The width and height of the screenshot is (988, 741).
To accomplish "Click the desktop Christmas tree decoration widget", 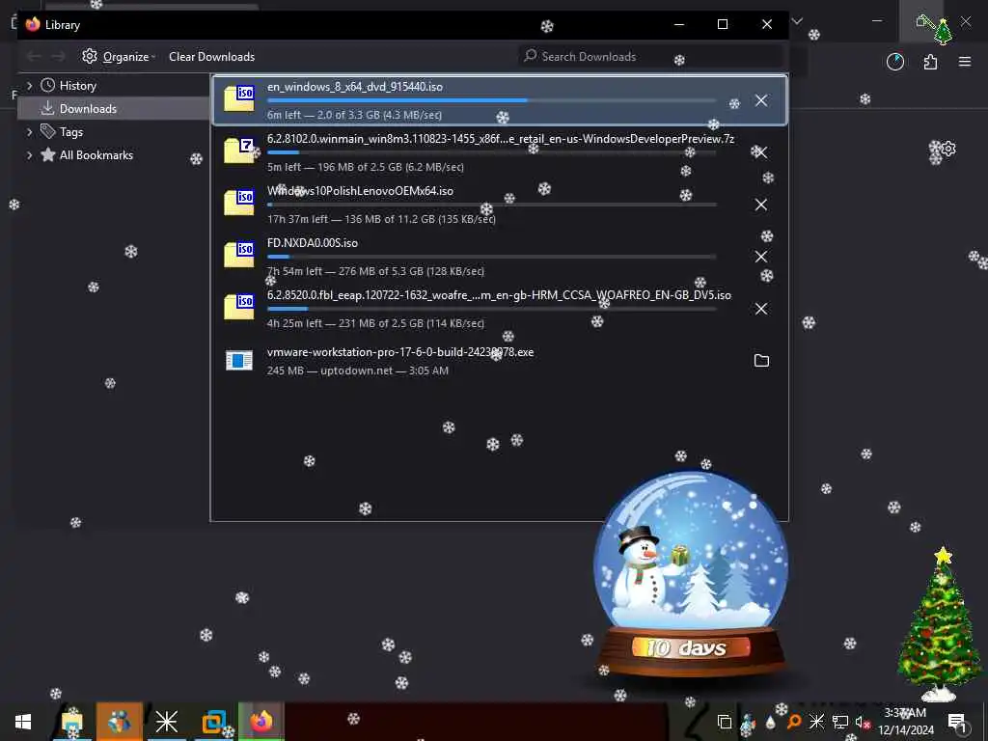I will click(940, 624).
